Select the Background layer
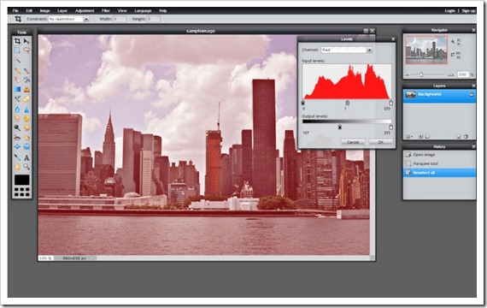487x308 pixels. point(439,95)
